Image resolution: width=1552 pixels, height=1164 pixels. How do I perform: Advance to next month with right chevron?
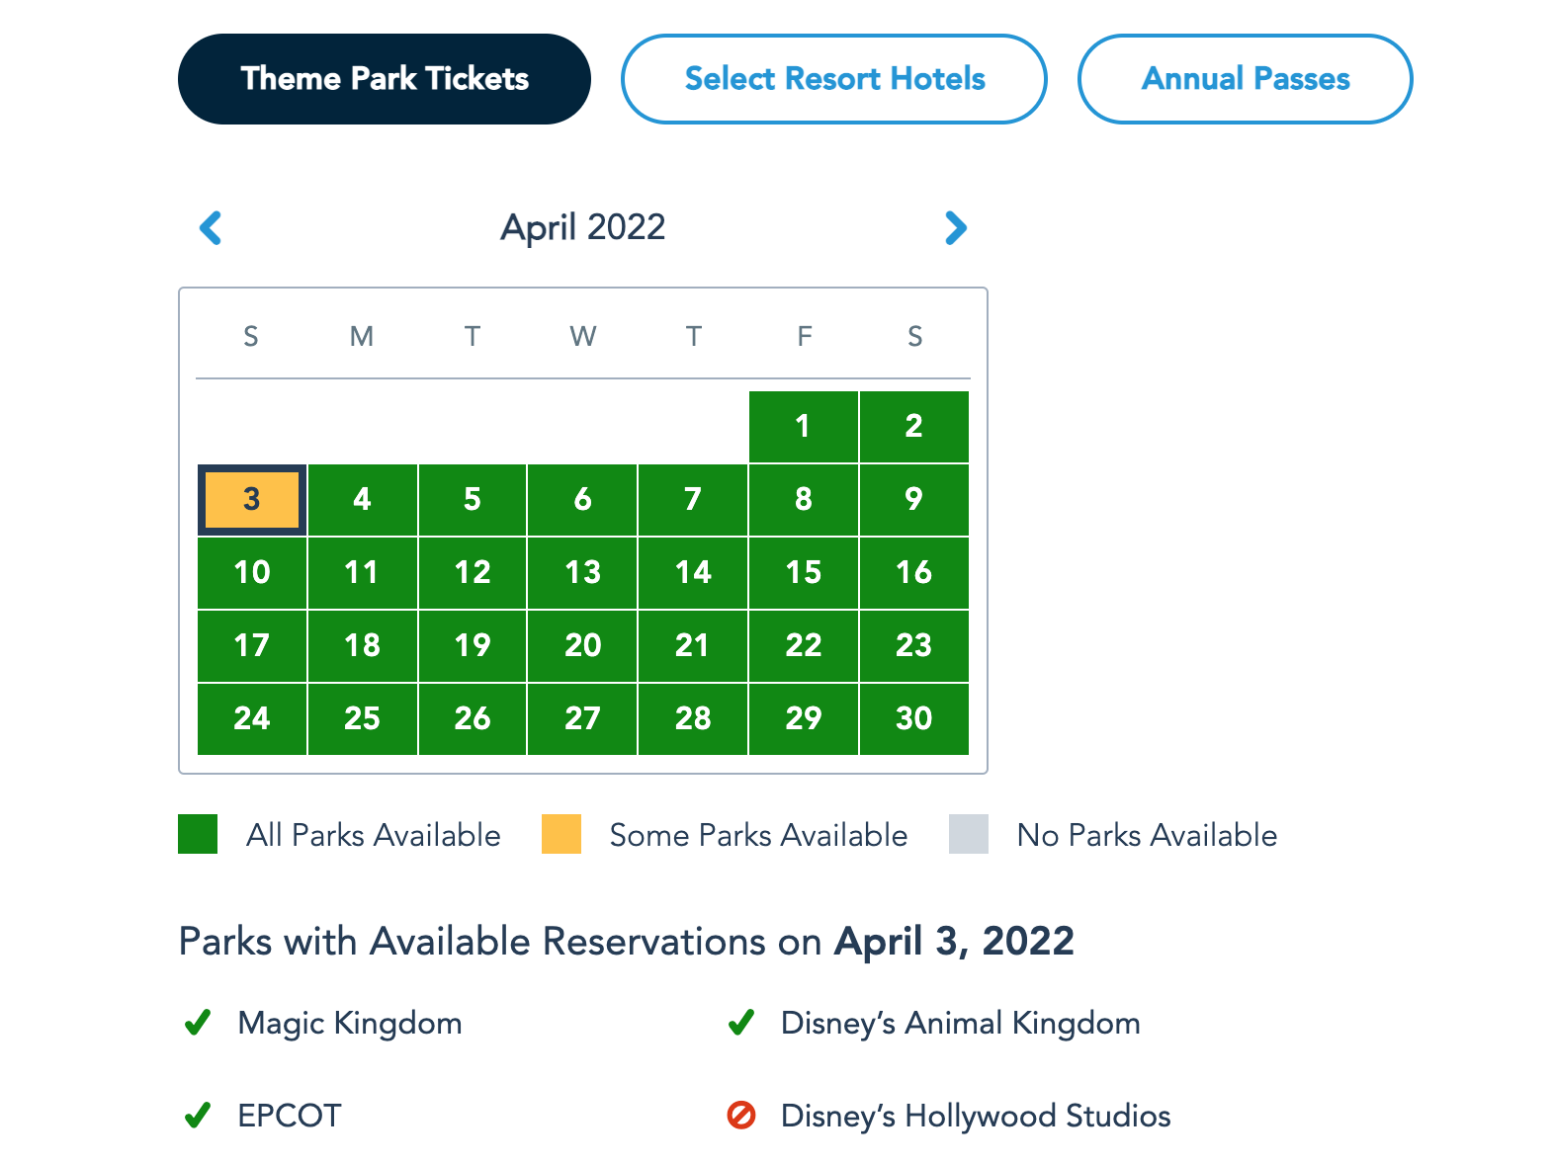(955, 228)
